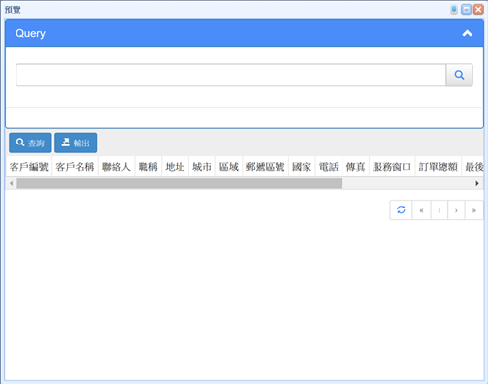This screenshot has width=488, height=384.
Task: Click the search magnifier button
Action: click(459, 75)
